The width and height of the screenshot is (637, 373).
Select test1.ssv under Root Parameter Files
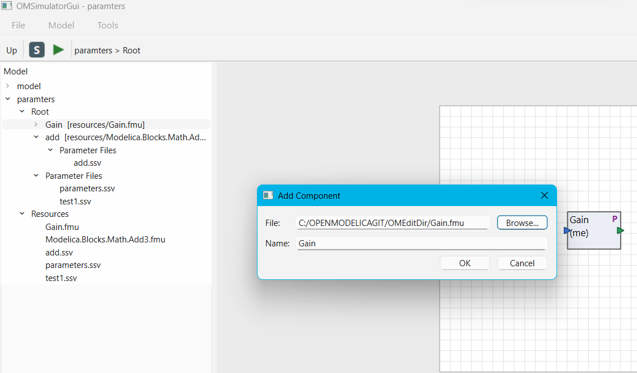(75, 202)
